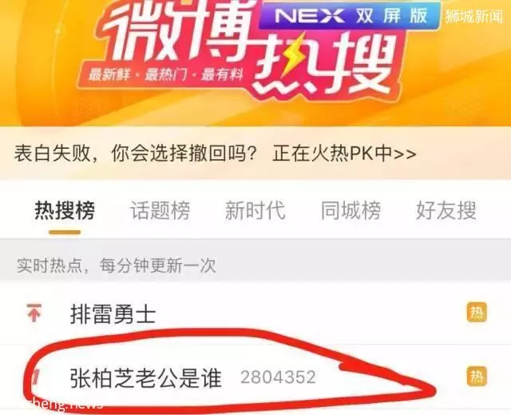The image size is (511, 415).
Task: Open the 排雷勇士 hot search entry
Action: (255, 313)
